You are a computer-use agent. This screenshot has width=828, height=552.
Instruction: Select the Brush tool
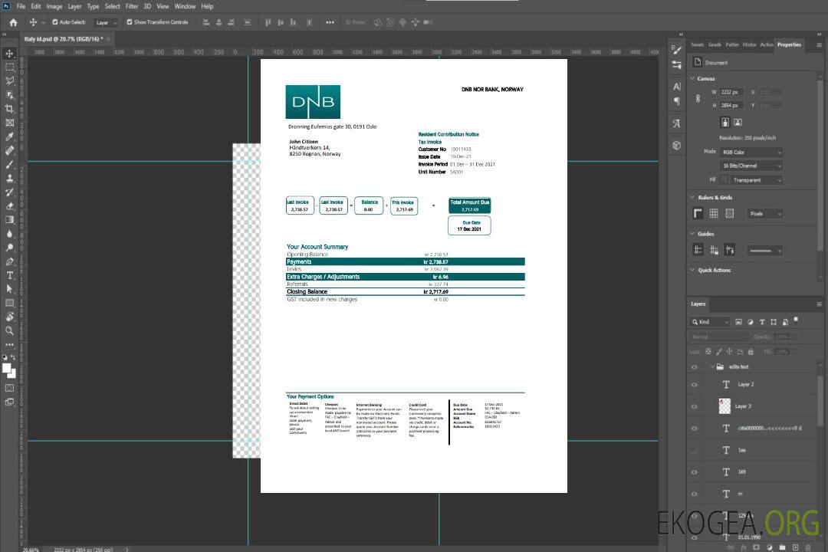point(9,164)
